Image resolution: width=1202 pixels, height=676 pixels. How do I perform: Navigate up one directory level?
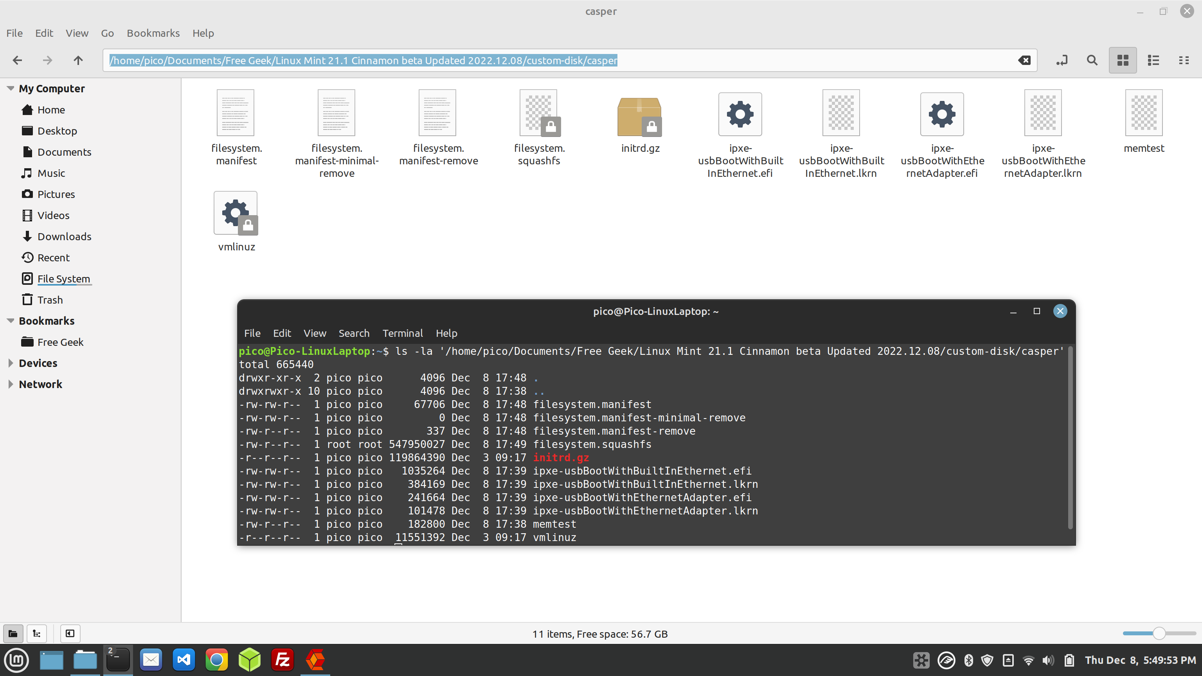click(77, 60)
